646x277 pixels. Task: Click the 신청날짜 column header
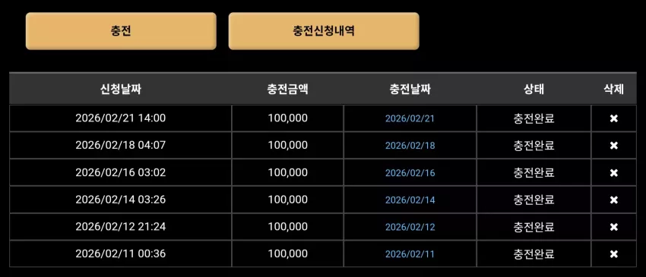click(x=121, y=90)
